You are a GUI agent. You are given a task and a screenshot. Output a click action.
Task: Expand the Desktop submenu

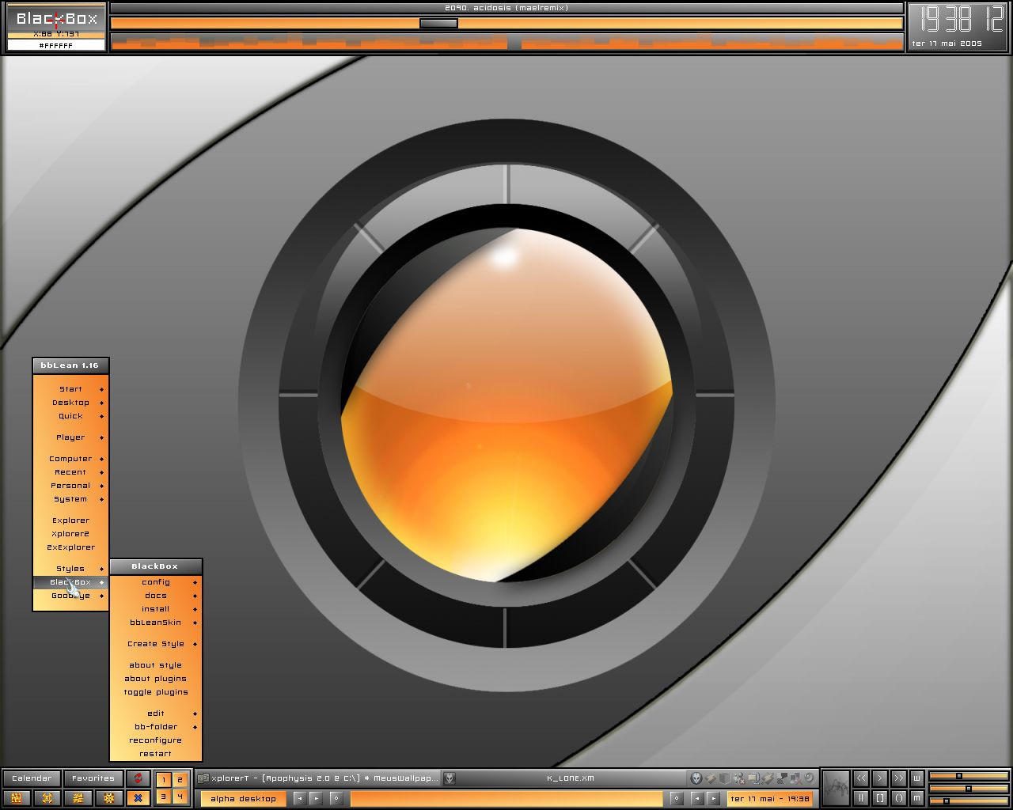point(70,403)
